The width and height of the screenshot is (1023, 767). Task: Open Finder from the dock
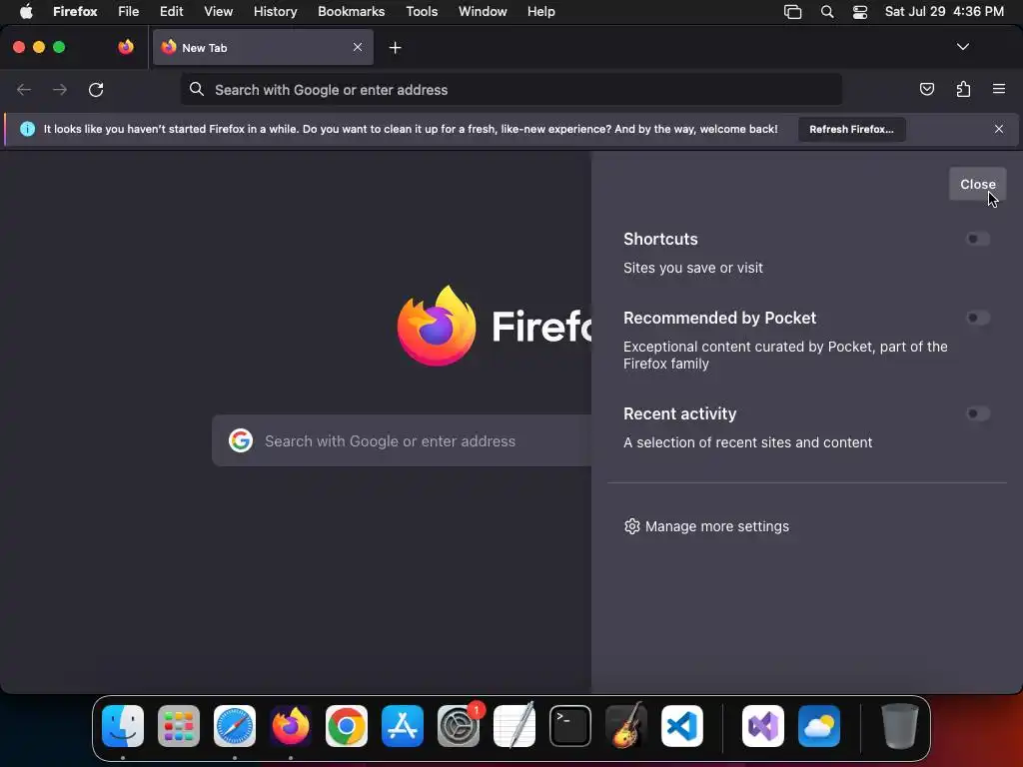click(123, 726)
